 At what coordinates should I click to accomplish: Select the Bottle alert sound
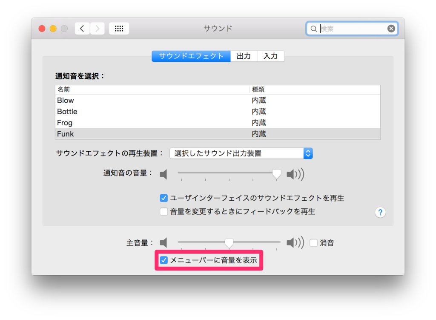218,112
